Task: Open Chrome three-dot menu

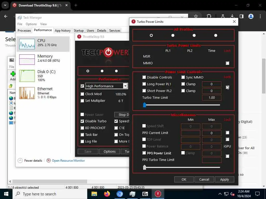Action: pos(260,16)
